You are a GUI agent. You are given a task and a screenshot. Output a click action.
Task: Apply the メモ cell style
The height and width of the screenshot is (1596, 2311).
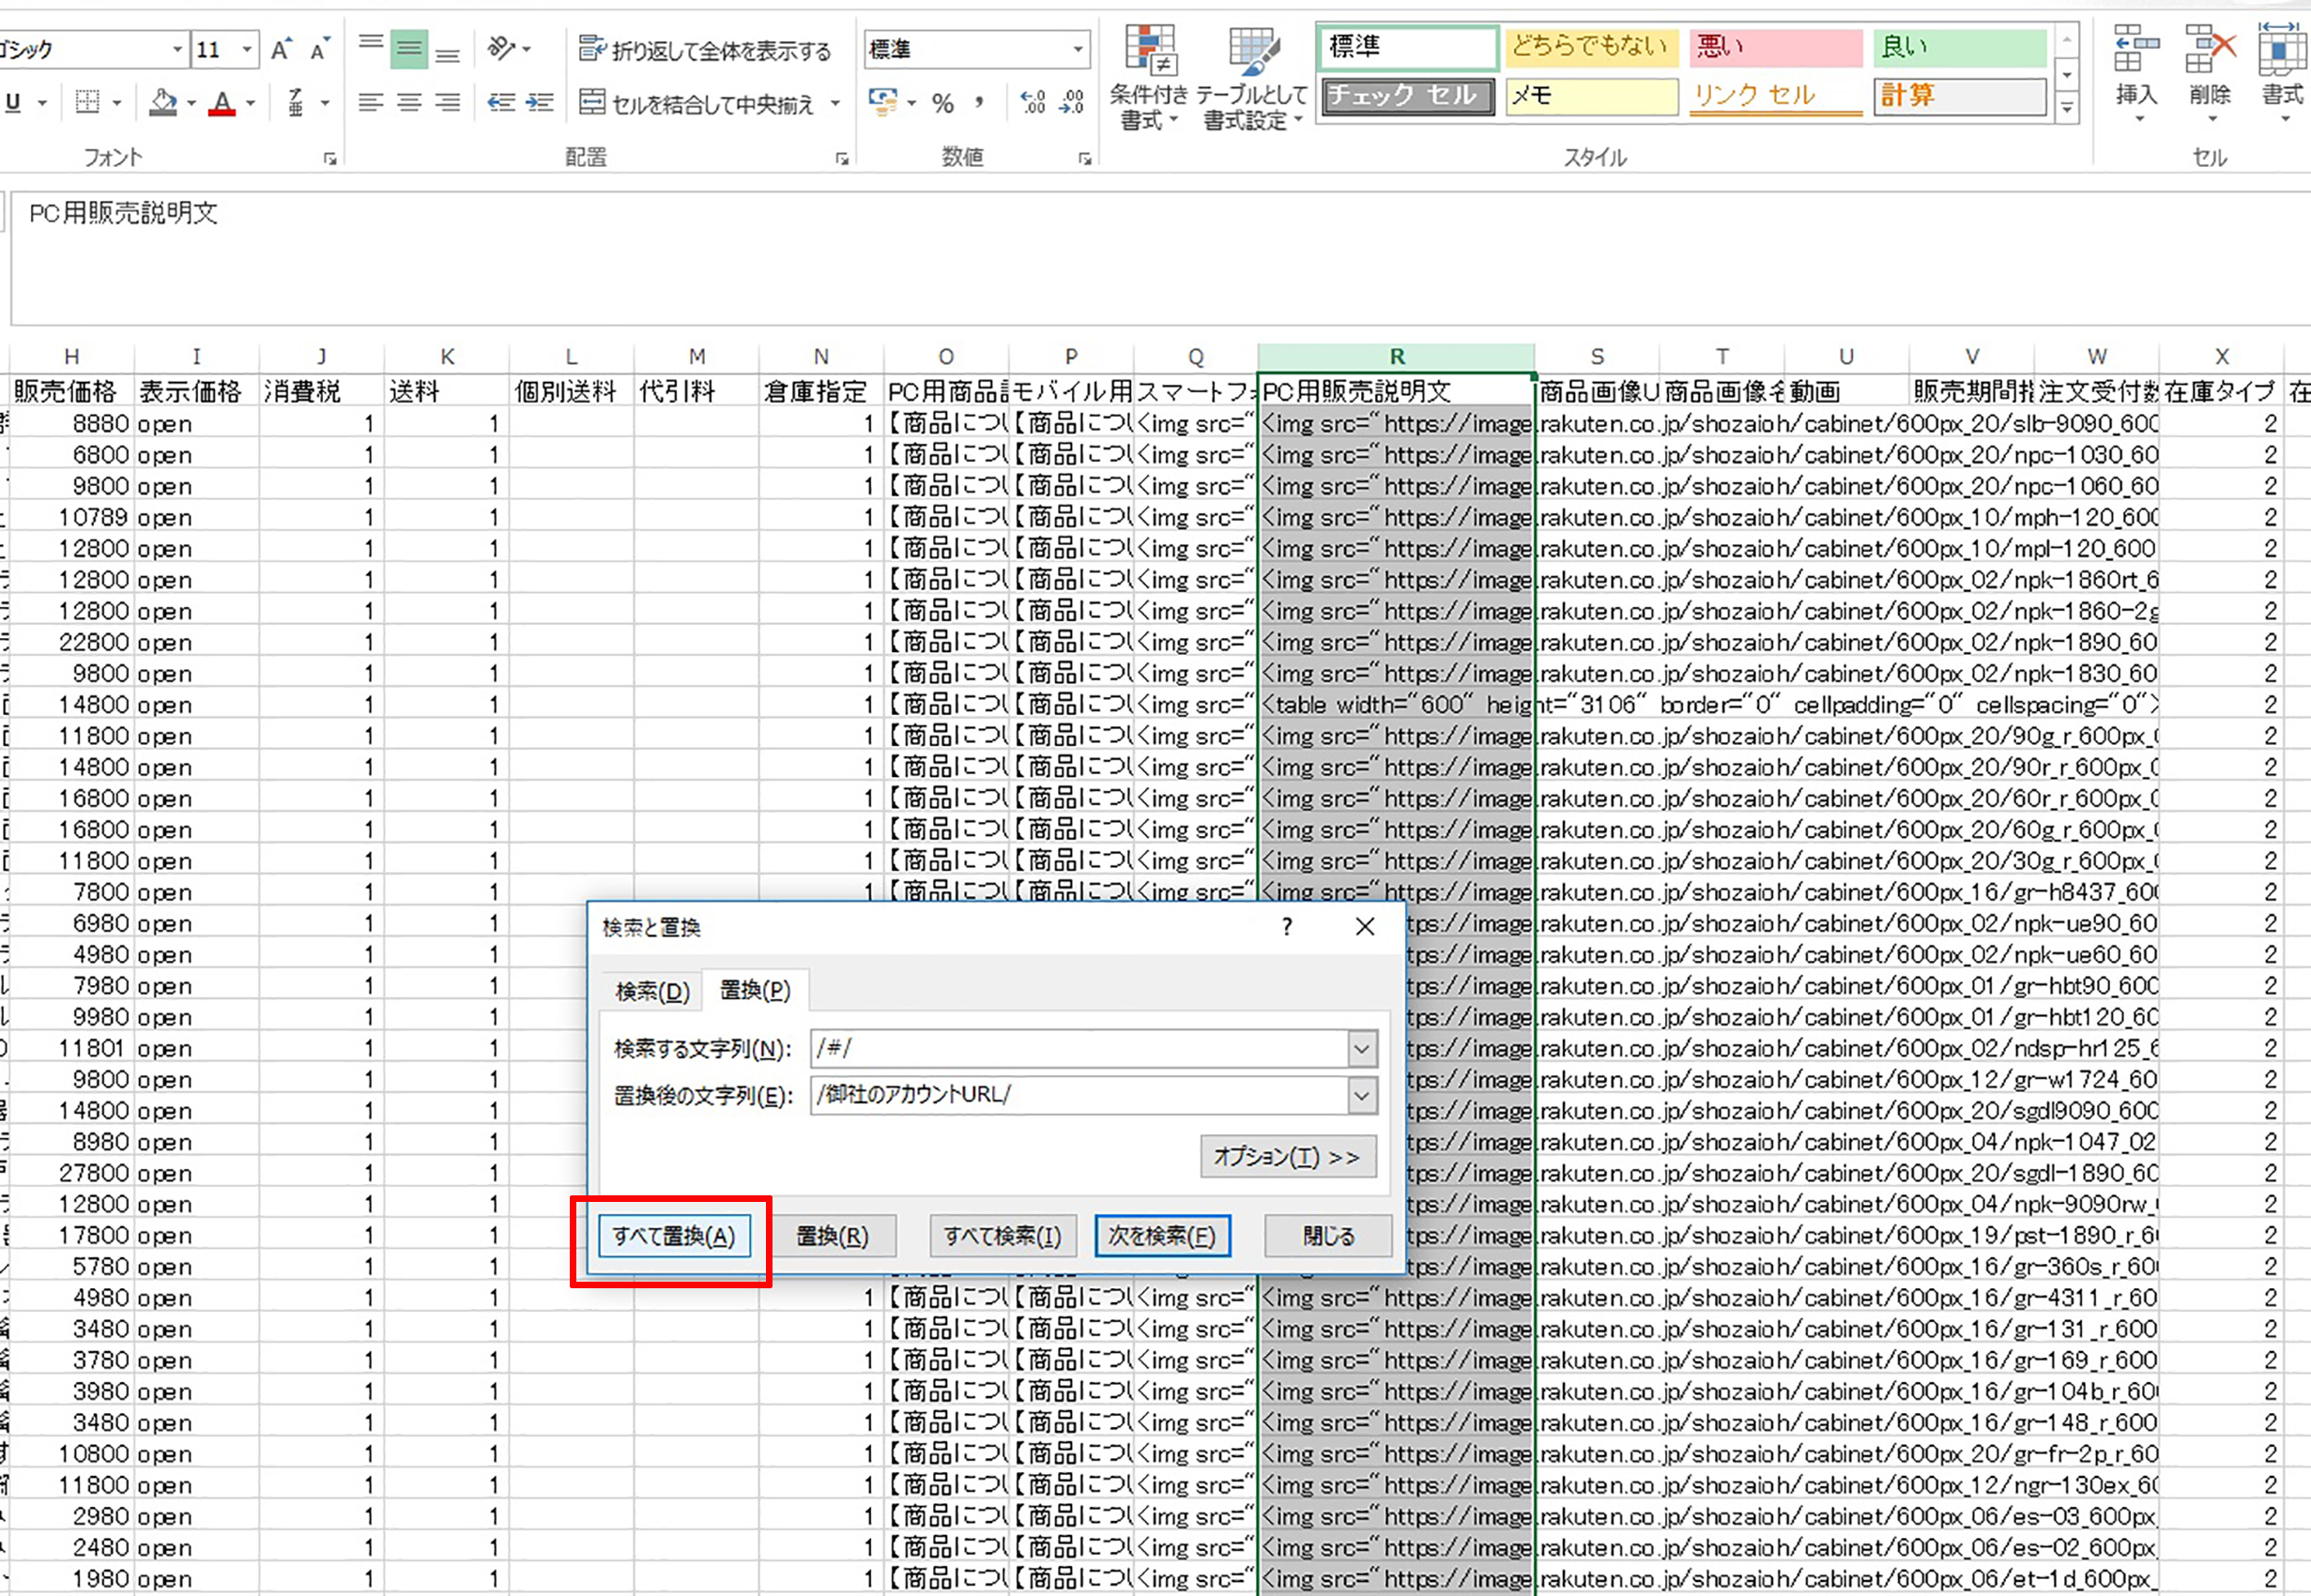point(1591,96)
